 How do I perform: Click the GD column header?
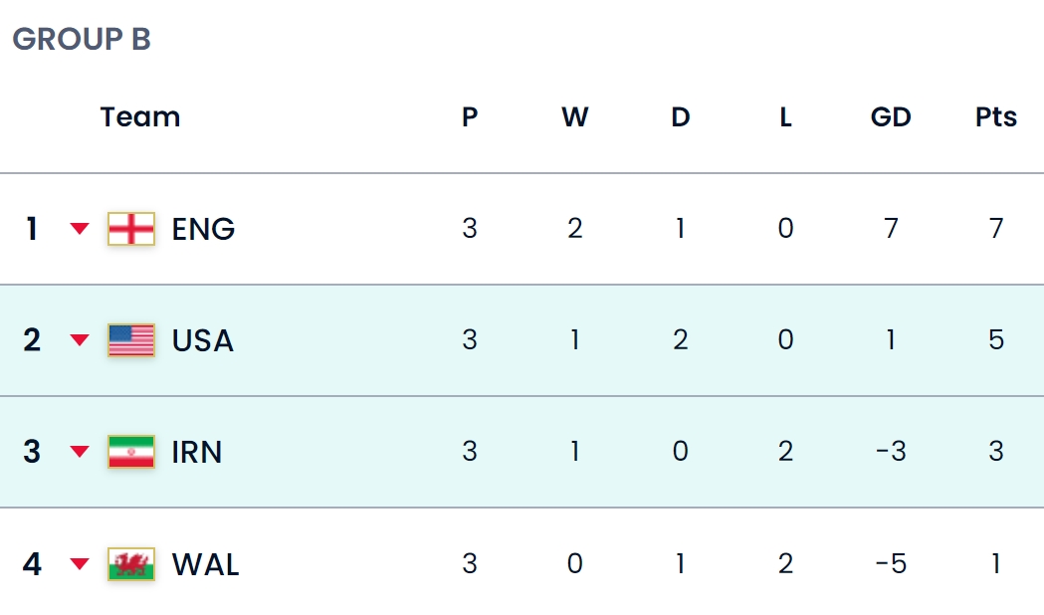pyautogui.click(x=891, y=117)
